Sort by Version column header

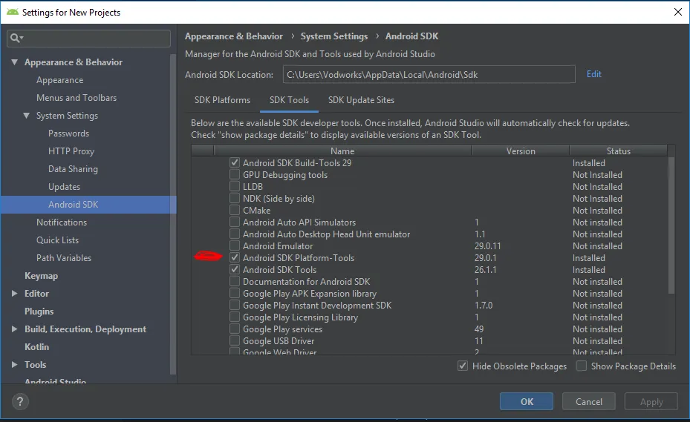[x=521, y=151]
